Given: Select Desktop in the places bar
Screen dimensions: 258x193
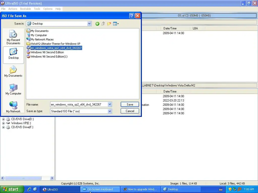Looking at the screenshot, I should pyautogui.click(x=14, y=55).
